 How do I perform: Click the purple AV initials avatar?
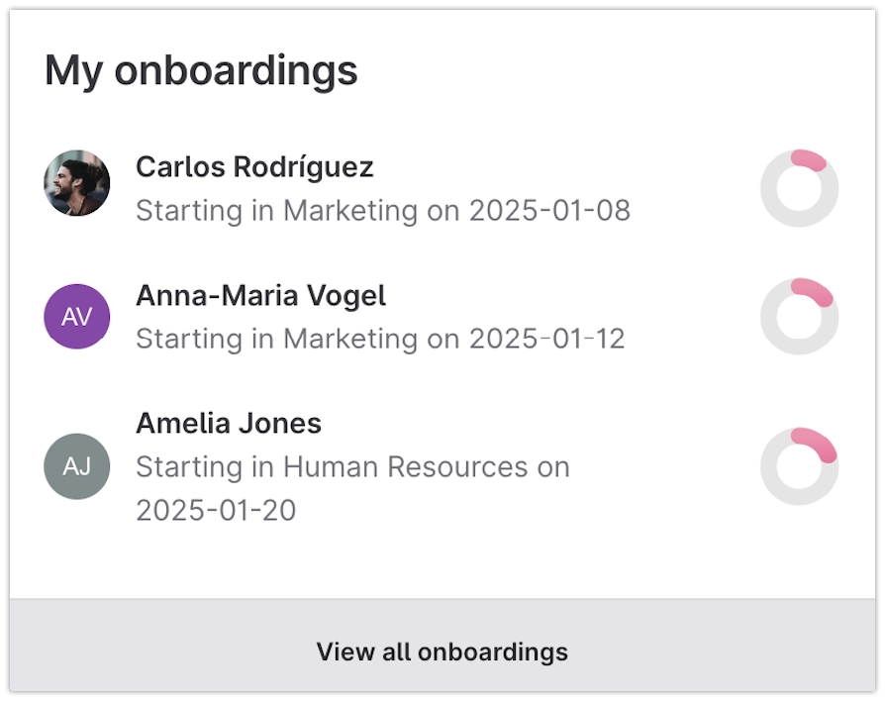(x=77, y=316)
